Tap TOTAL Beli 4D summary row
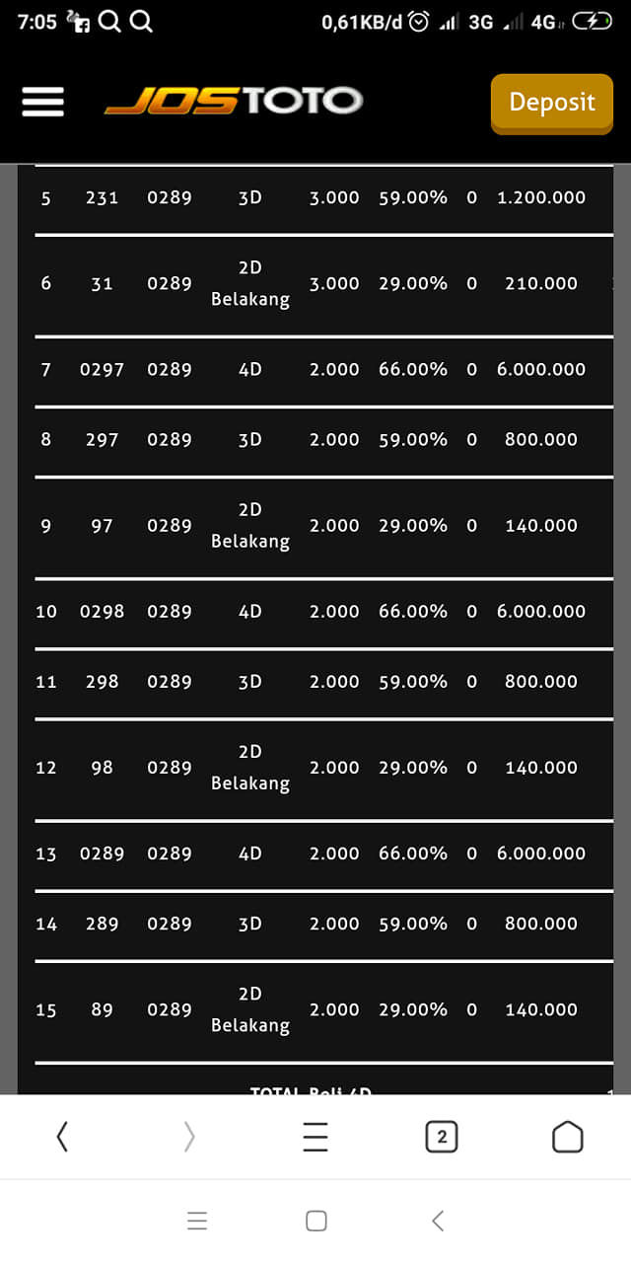631x1263 pixels. coord(312,1091)
